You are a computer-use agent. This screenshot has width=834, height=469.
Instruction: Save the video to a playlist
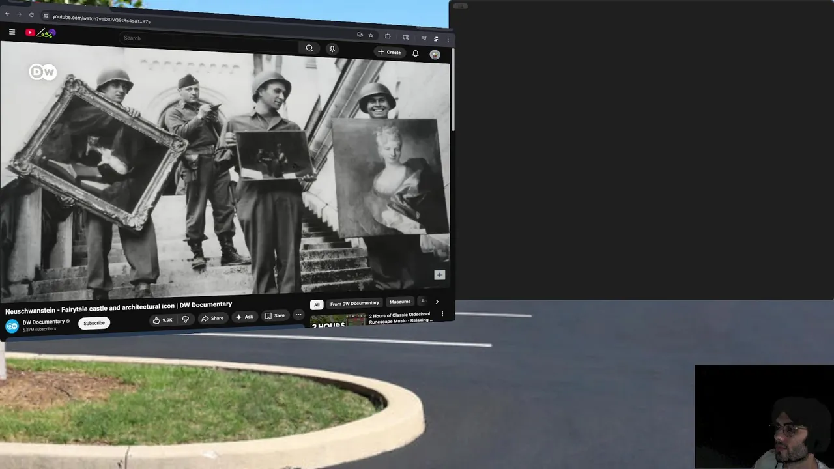click(274, 316)
